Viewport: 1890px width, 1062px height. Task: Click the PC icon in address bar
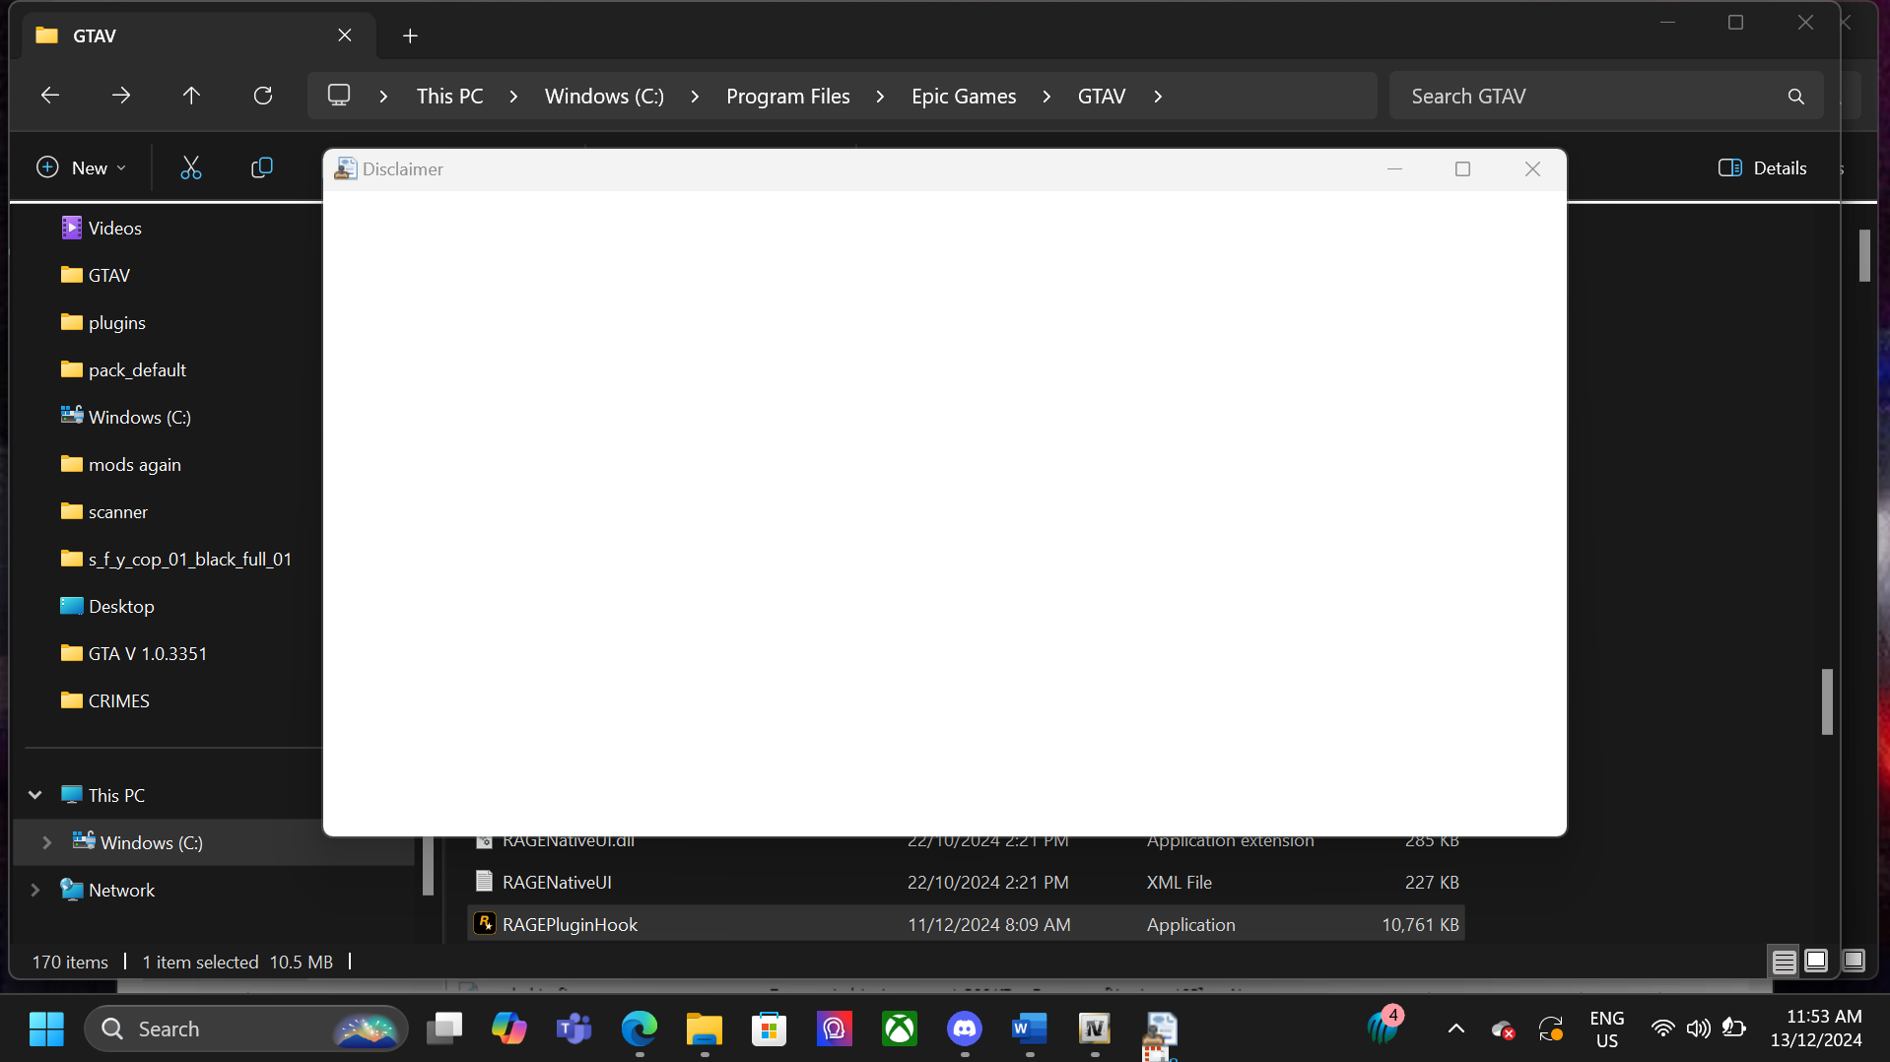339,96
